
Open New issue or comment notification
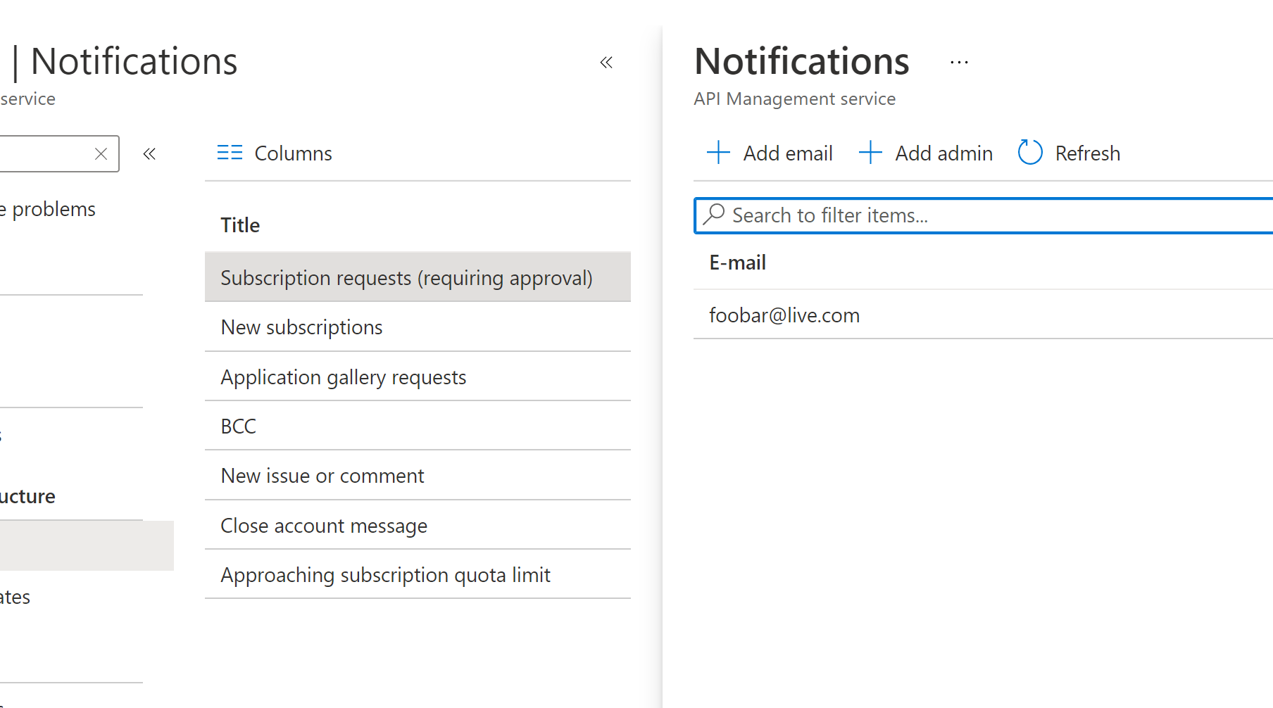pos(322,475)
